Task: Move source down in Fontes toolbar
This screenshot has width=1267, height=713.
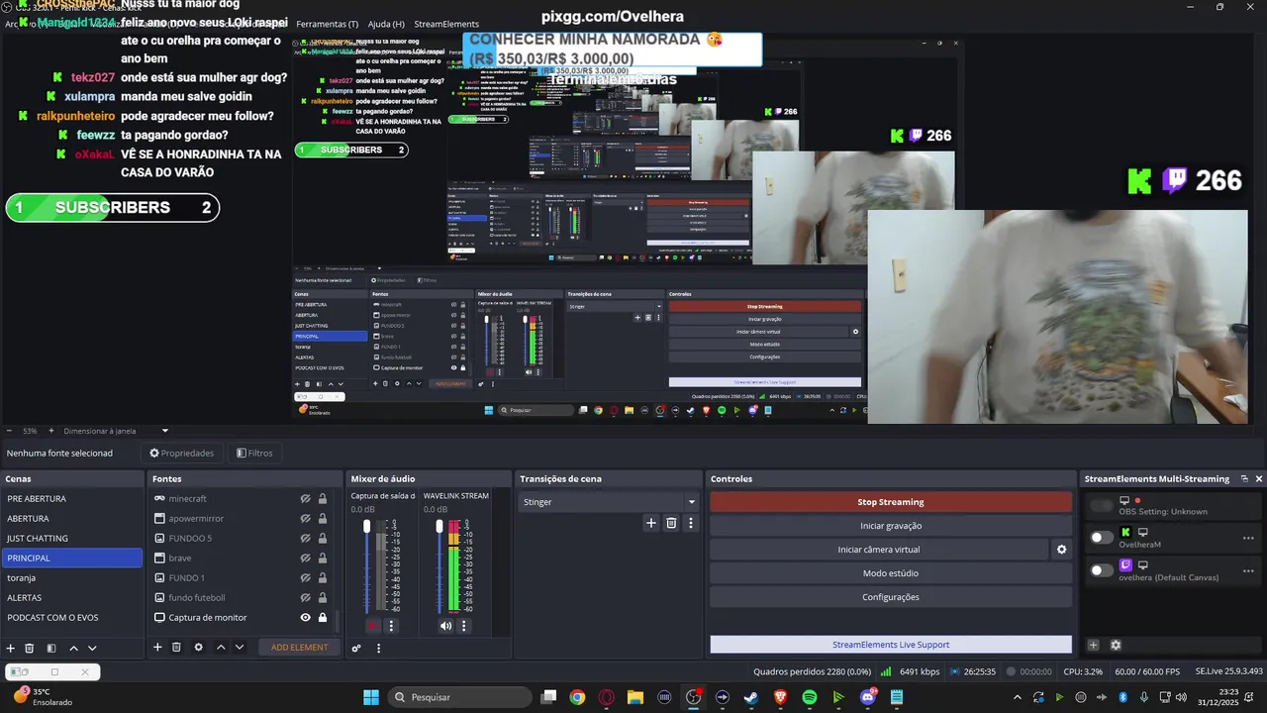Action: click(239, 647)
